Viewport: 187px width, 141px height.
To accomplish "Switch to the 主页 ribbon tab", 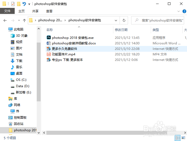I will coord(22,11).
